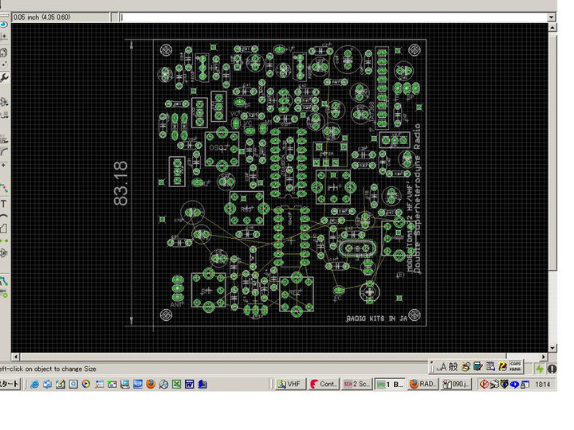Viewport: 574px width, 430px height.
Task: Launch Firefox from quick launch bar
Action: [150, 385]
